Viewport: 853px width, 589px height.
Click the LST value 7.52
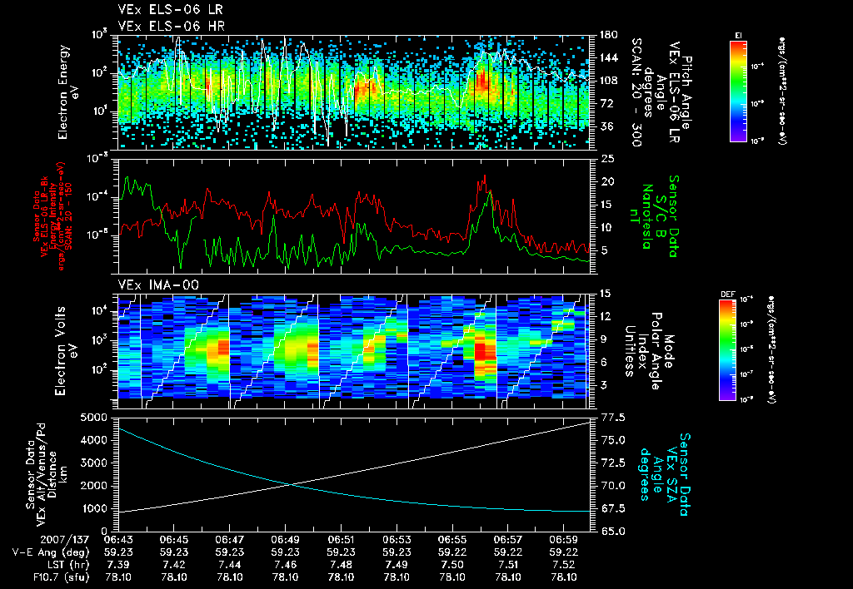click(563, 565)
